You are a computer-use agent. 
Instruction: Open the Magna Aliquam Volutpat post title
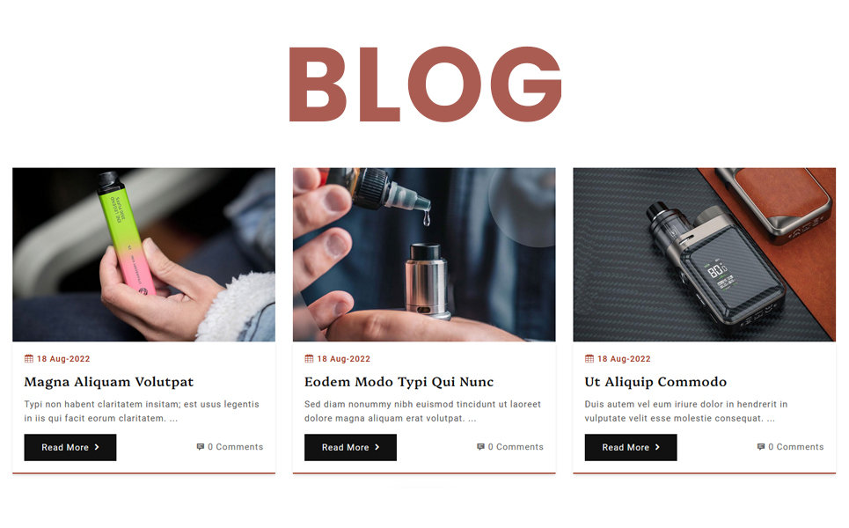pyautogui.click(x=109, y=382)
